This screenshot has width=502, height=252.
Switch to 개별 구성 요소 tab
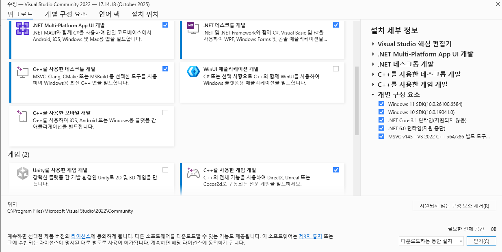point(66,14)
